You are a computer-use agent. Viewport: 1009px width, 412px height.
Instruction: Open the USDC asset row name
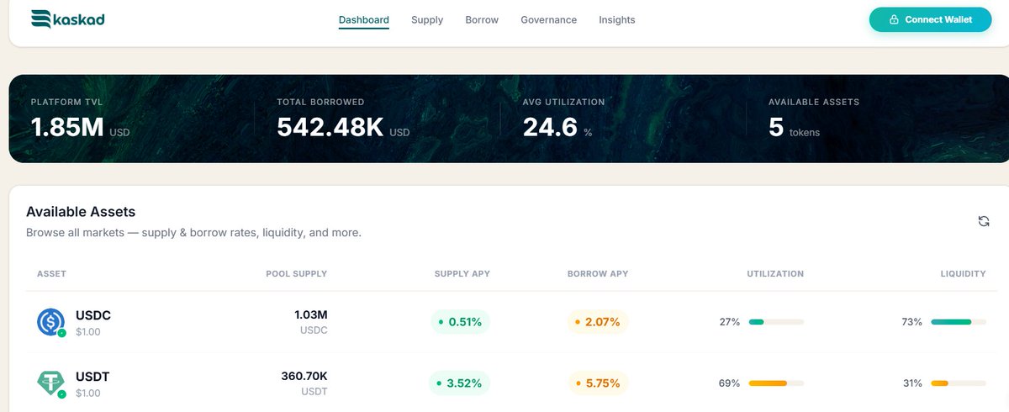coord(93,316)
